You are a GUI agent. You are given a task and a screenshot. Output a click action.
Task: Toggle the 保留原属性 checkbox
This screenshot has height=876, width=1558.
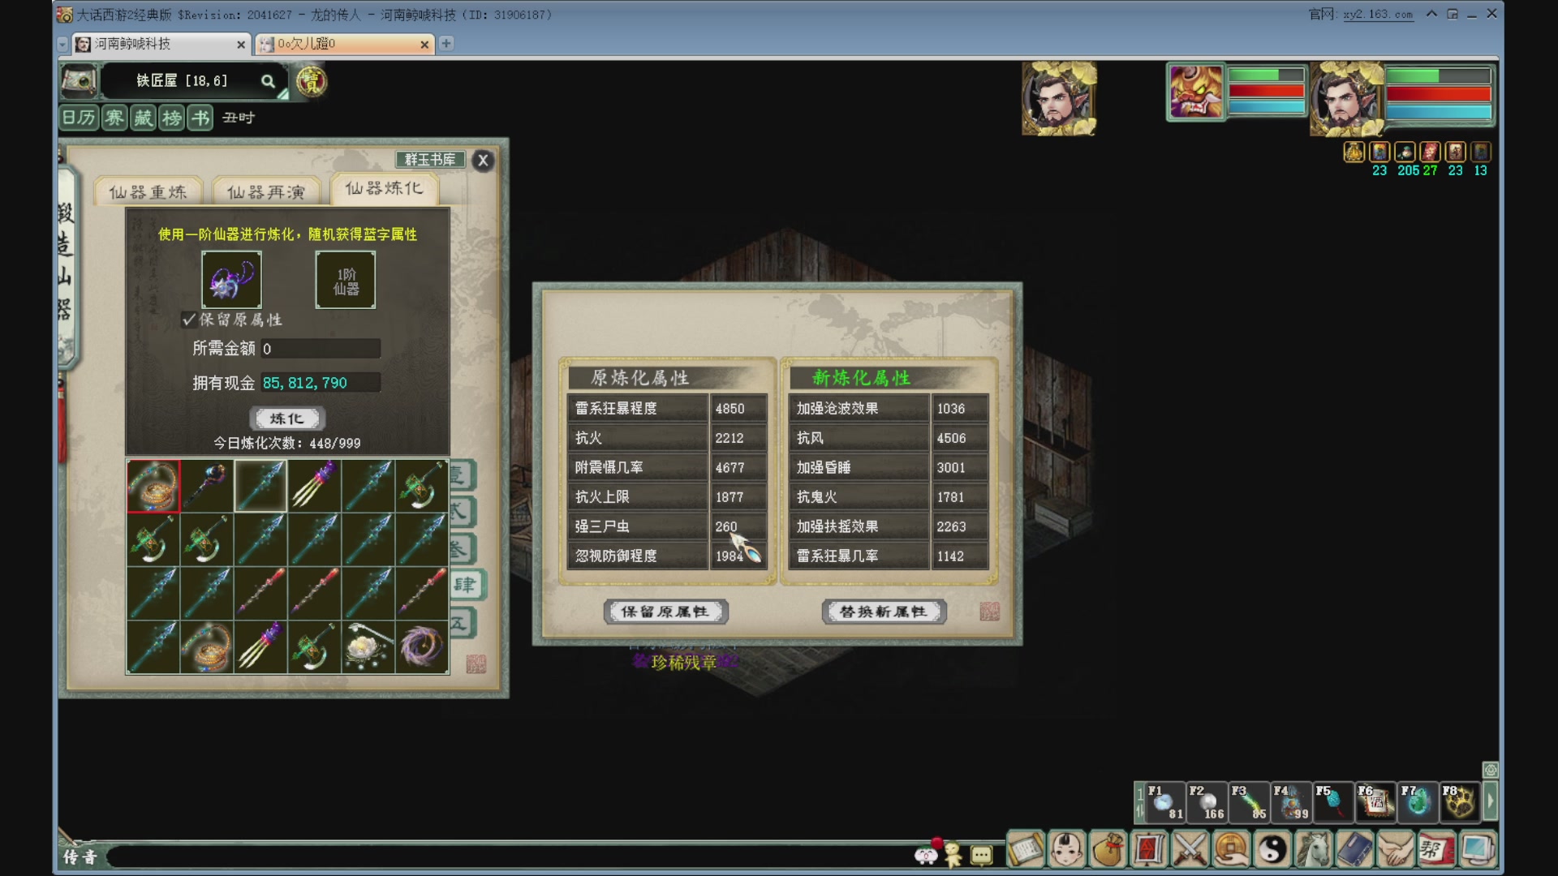(189, 320)
